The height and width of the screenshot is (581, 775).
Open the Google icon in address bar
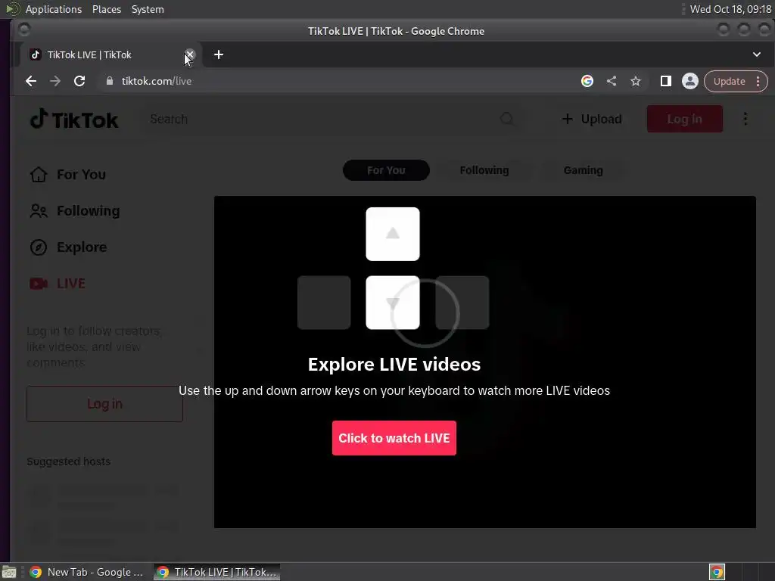pyautogui.click(x=587, y=81)
